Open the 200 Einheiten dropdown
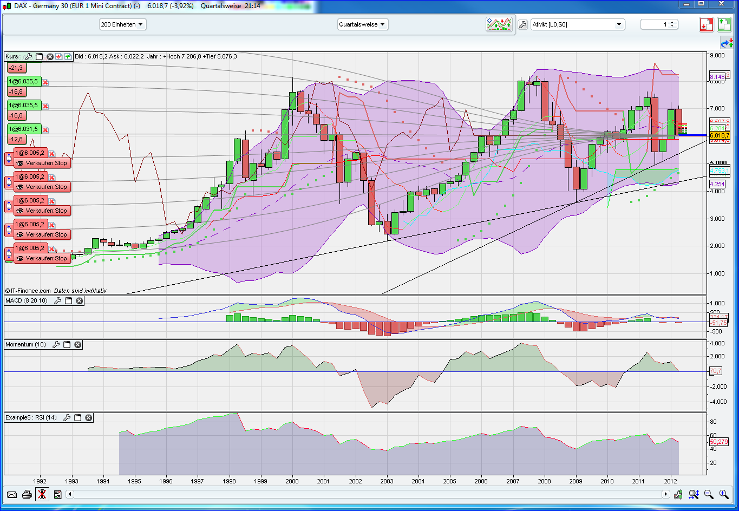739x511 pixels. click(x=122, y=24)
